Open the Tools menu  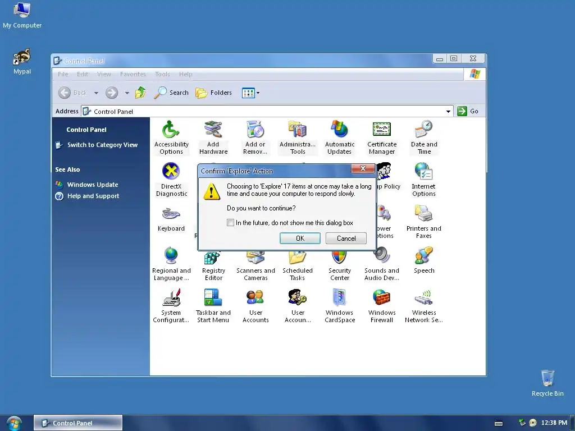tap(162, 74)
